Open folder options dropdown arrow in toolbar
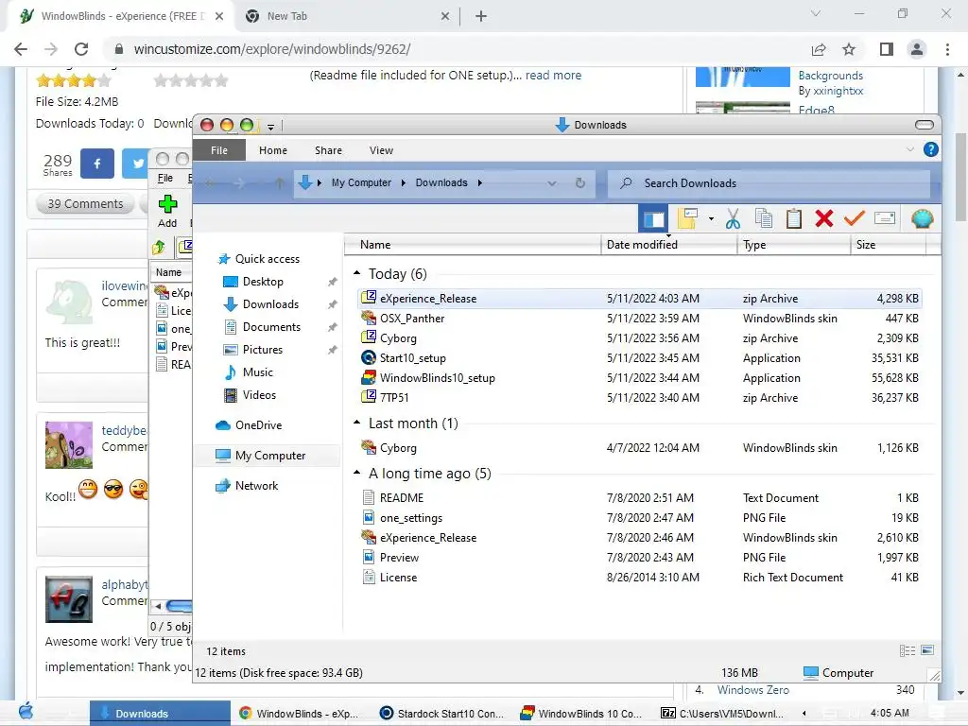Screen dimensions: 968x726 tap(711, 219)
